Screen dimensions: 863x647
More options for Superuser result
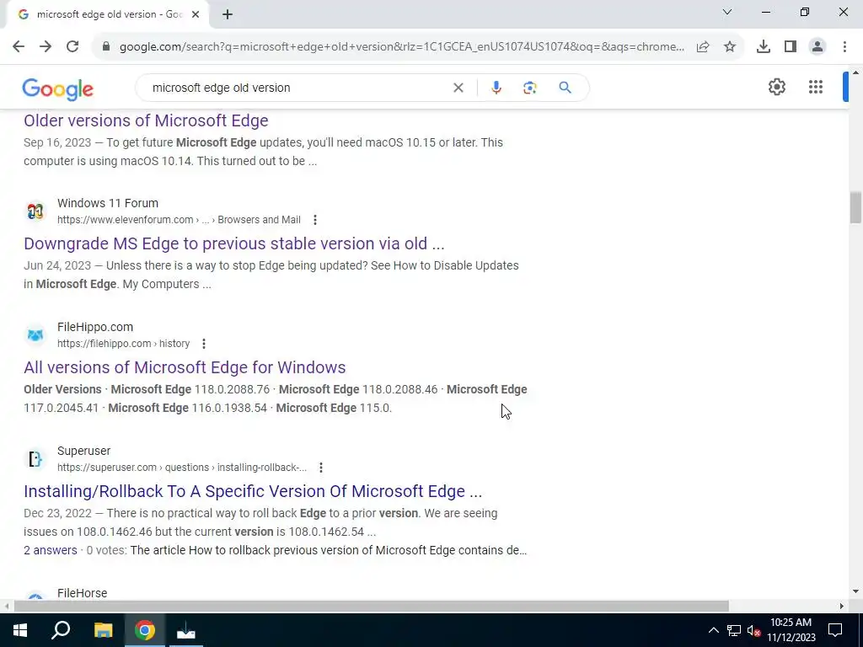[x=321, y=468]
